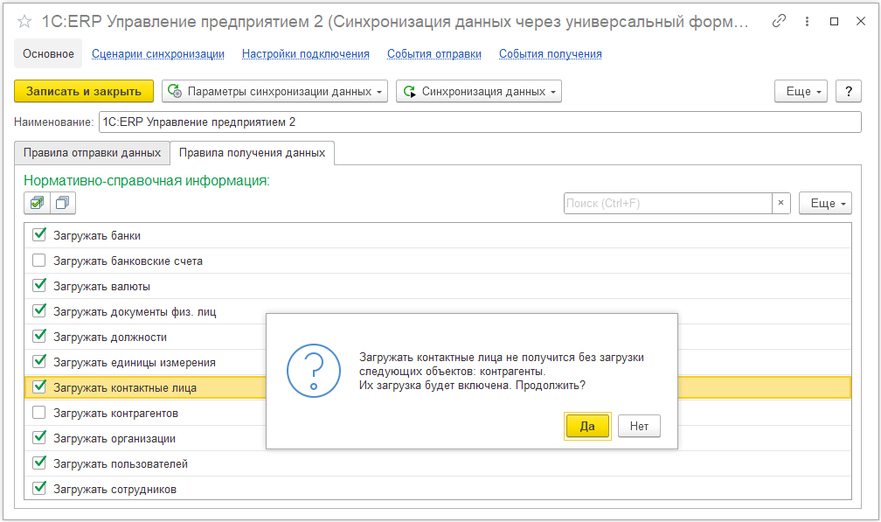The image size is (881, 522).
Task: Check all items with the green checkmark icon
Action: coord(37,203)
